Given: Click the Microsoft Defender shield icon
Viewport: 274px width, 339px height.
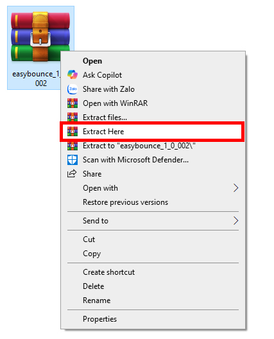Looking at the screenshot, I should pyautogui.click(x=73, y=160).
